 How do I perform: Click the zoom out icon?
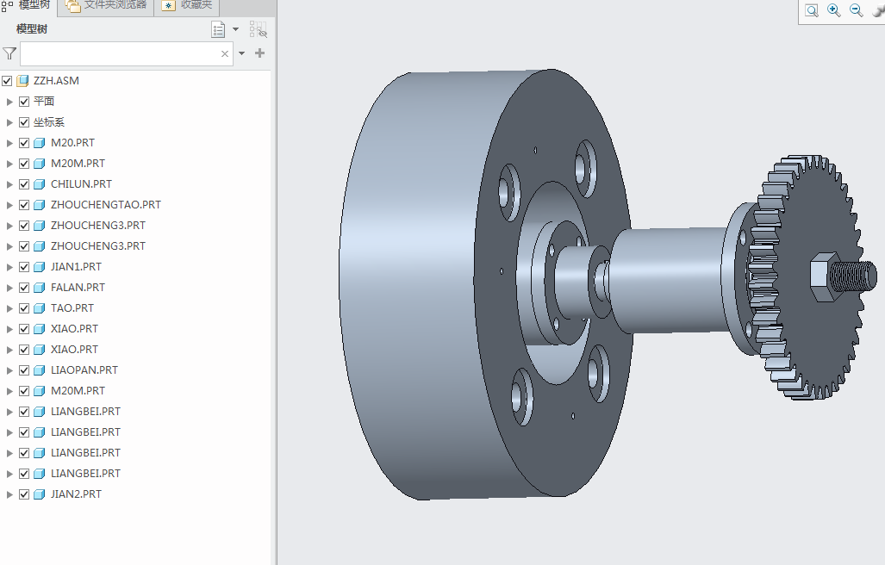coord(857,10)
